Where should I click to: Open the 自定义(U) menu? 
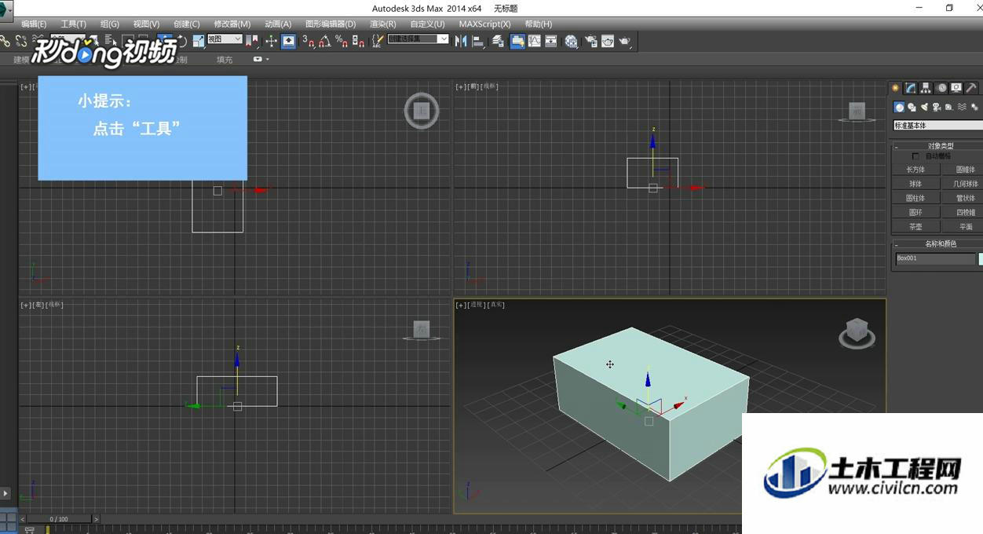[427, 24]
